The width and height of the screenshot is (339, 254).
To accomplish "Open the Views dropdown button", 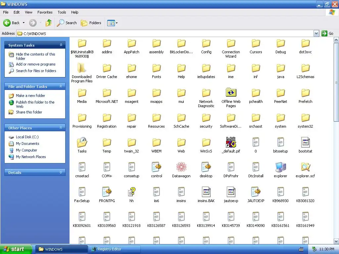I will click(x=113, y=23).
